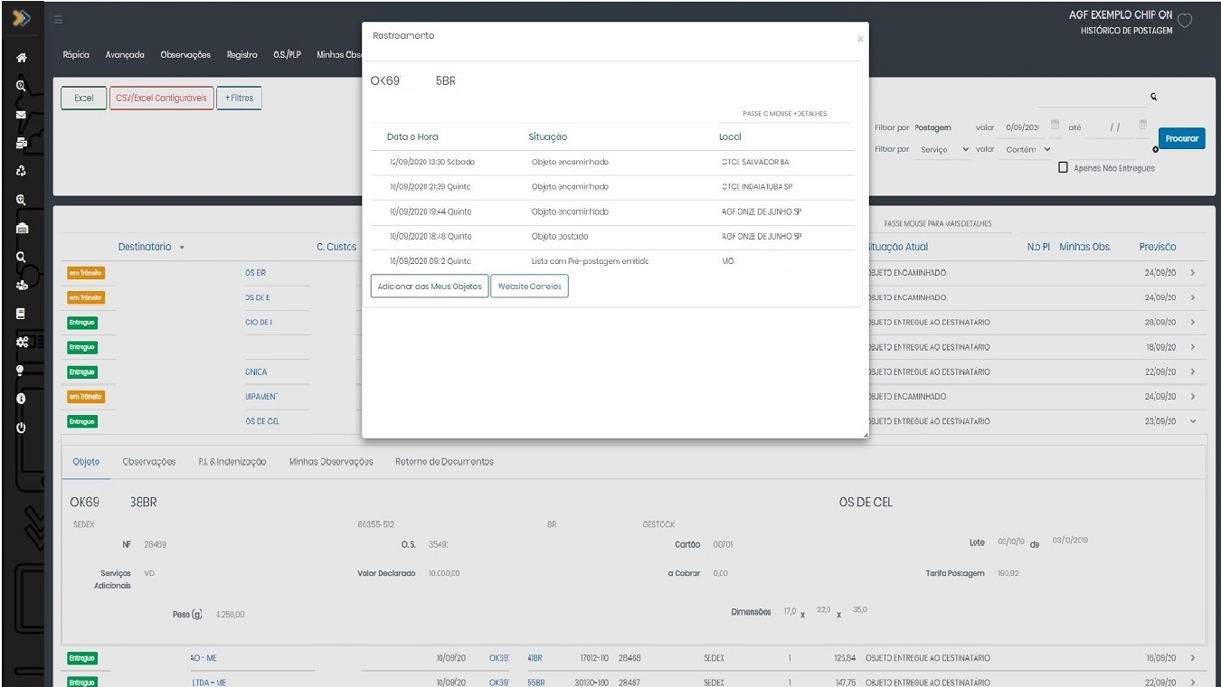
Task: Click object code link ending 55BR
Action: coord(535,682)
